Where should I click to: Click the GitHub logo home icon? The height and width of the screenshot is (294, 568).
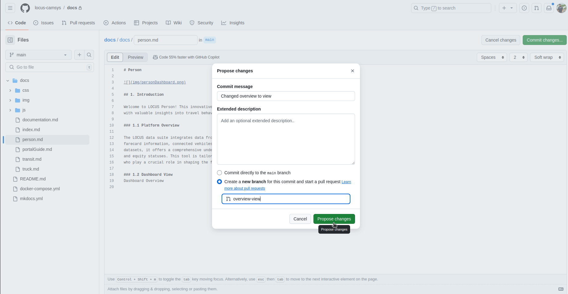point(25,8)
